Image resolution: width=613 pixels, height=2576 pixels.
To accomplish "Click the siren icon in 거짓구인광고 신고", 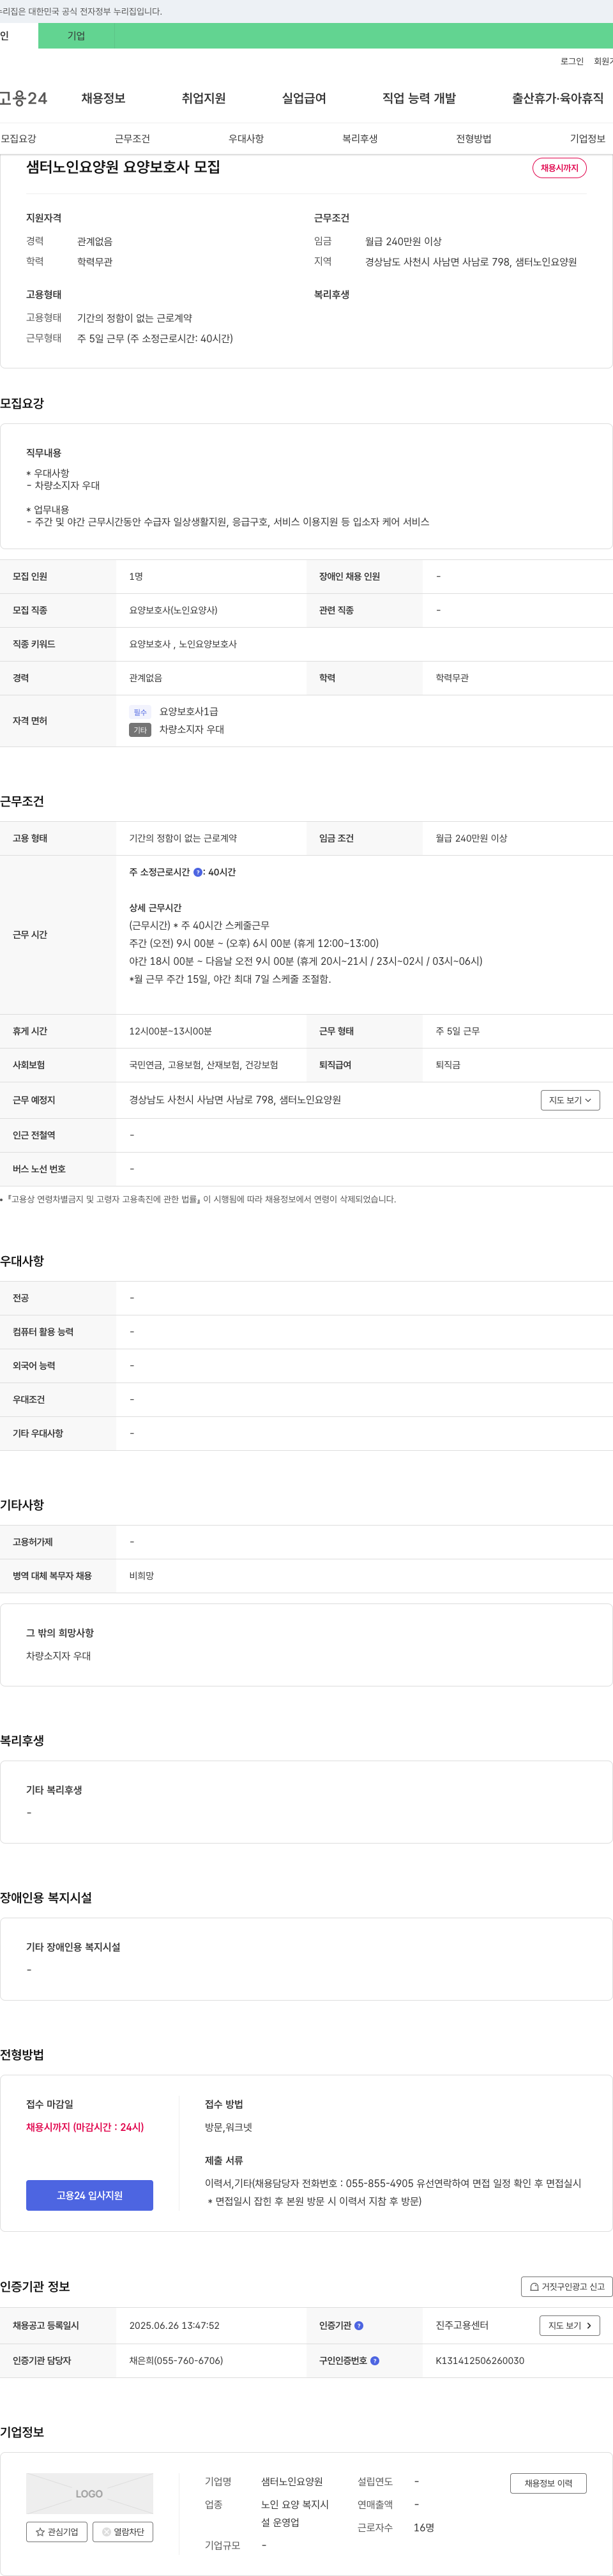I will 534,2286.
